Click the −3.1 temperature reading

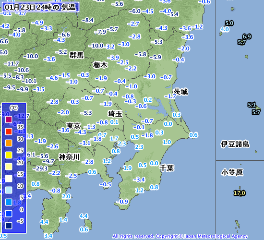point(85,143)
